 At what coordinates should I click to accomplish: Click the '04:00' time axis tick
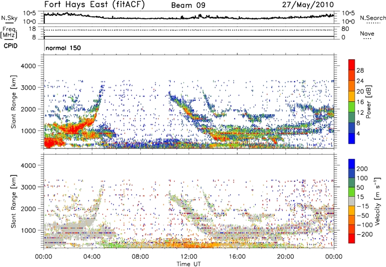pyautogui.click(x=92, y=257)
